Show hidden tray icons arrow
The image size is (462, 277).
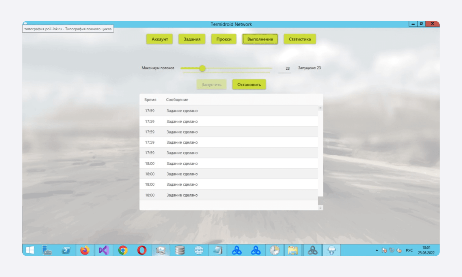(x=377, y=250)
